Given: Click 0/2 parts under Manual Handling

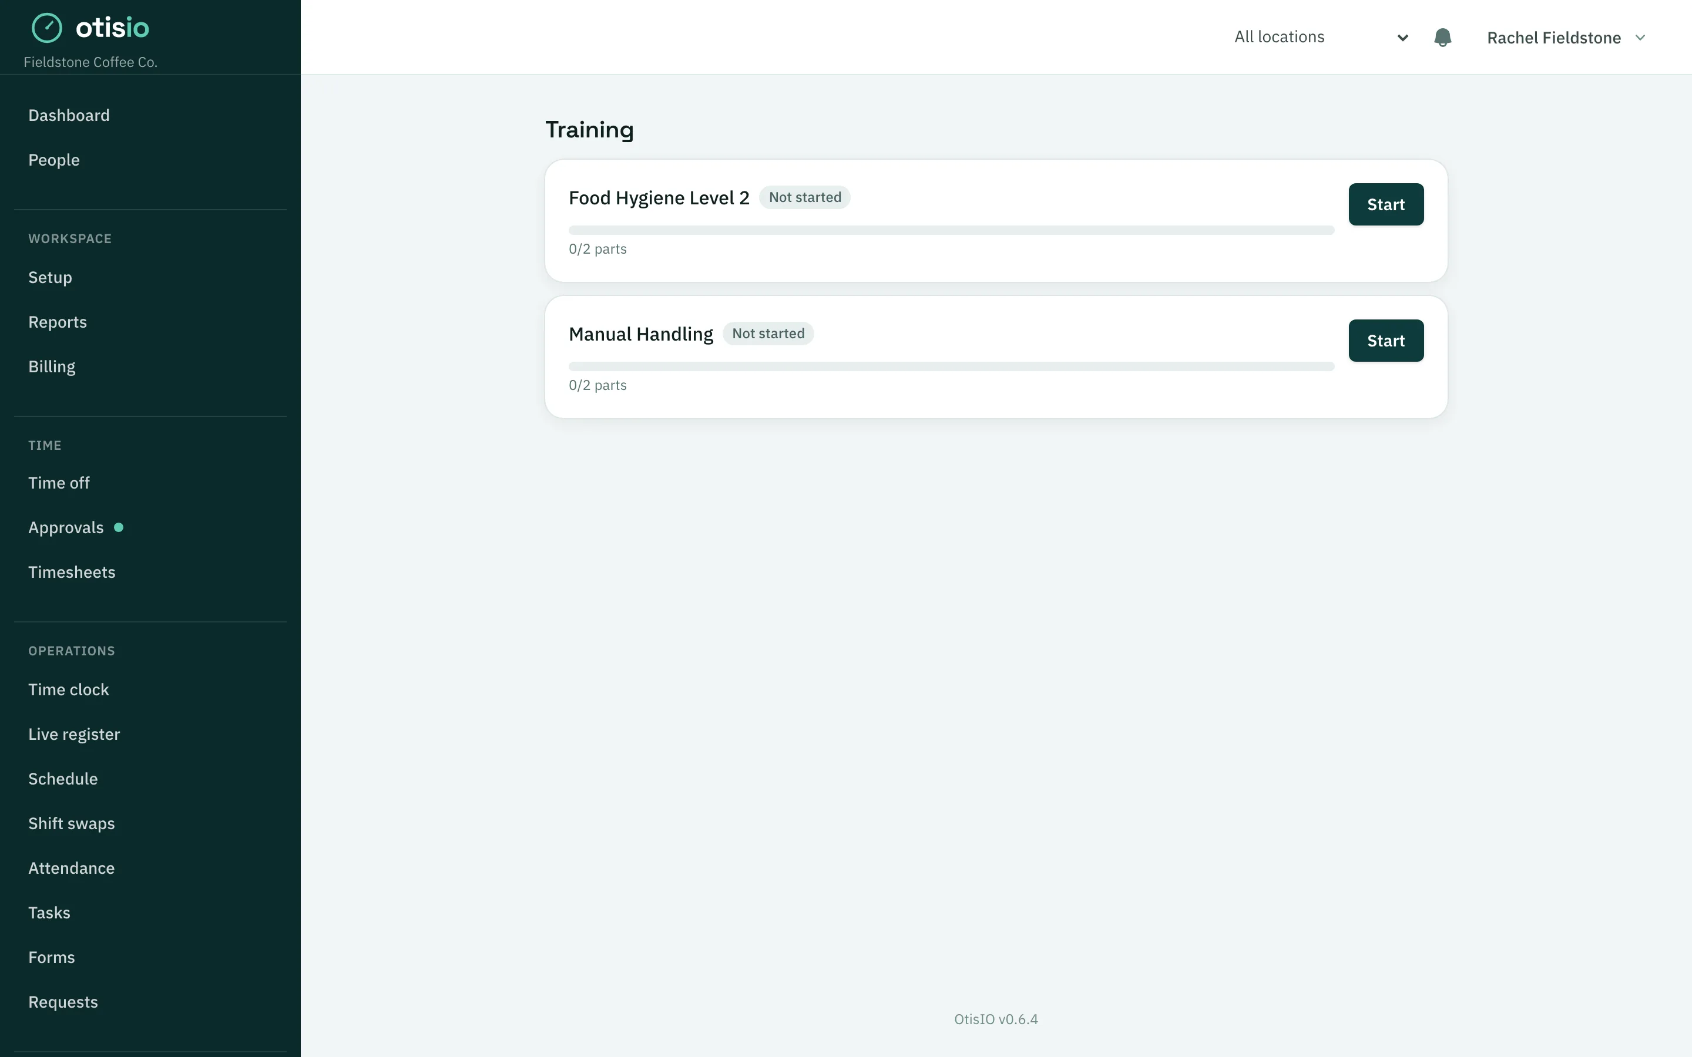Looking at the screenshot, I should pyautogui.click(x=598, y=386).
